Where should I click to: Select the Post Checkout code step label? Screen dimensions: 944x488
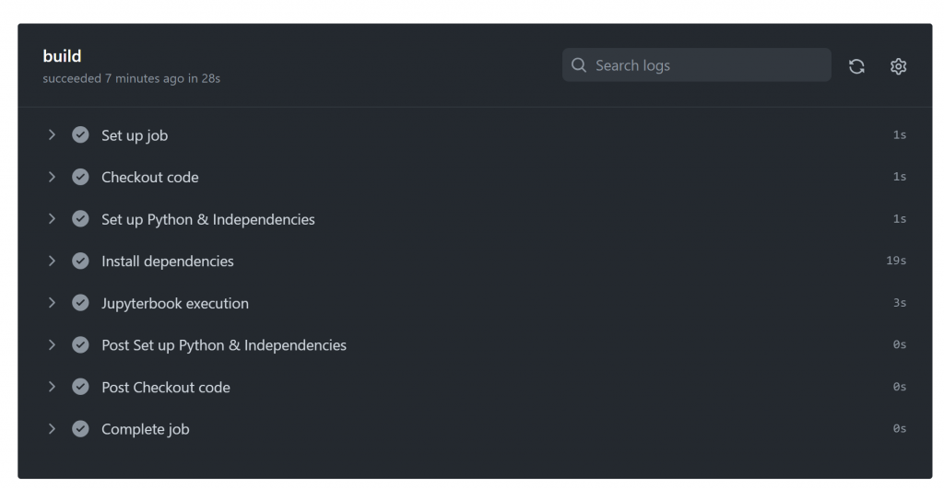(165, 388)
